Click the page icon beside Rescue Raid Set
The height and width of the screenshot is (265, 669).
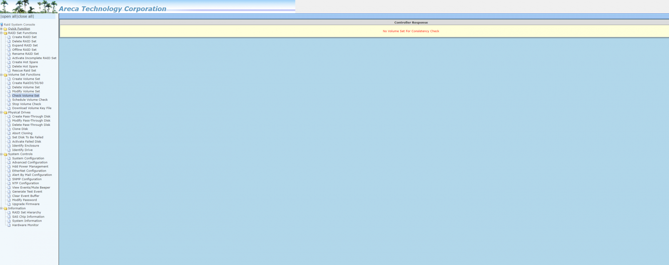(9, 70)
